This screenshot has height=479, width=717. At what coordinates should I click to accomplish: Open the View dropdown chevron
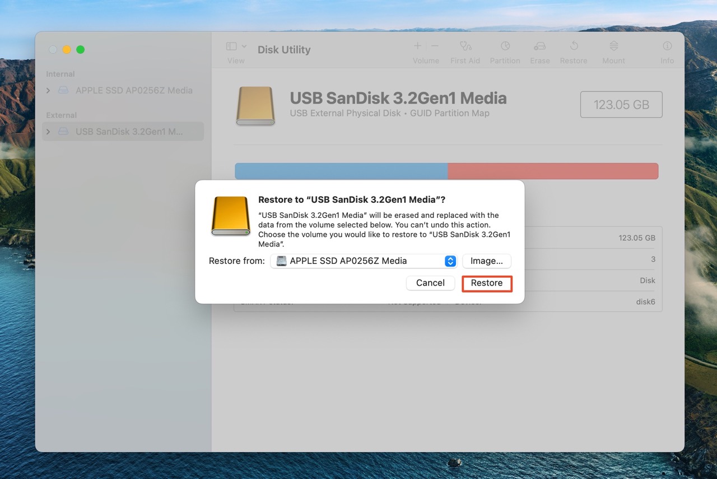(x=244, y=46)
